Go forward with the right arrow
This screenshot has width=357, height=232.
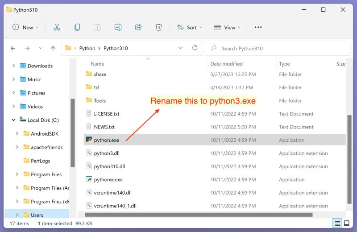[27, 48]
